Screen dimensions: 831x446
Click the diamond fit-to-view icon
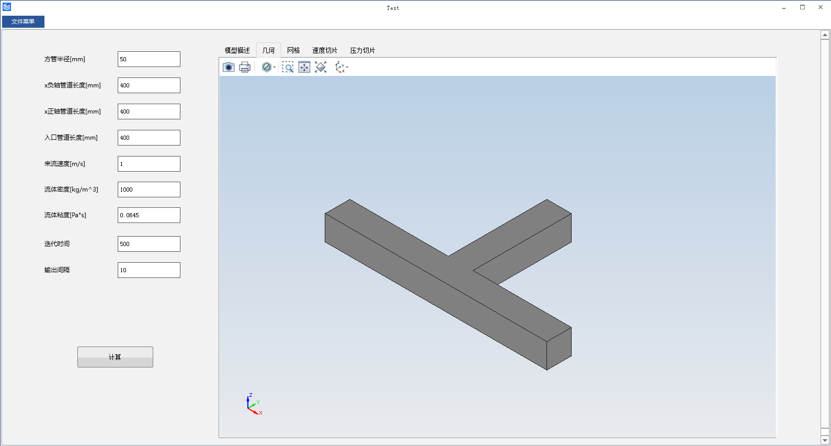pos(321,67)
